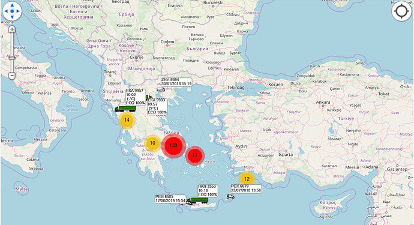
Task: Expand the yellow 14 cluster marker
Action: click(127, 120)
